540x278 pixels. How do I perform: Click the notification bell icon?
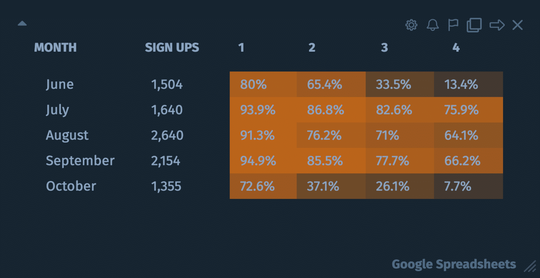pos(433,25)
